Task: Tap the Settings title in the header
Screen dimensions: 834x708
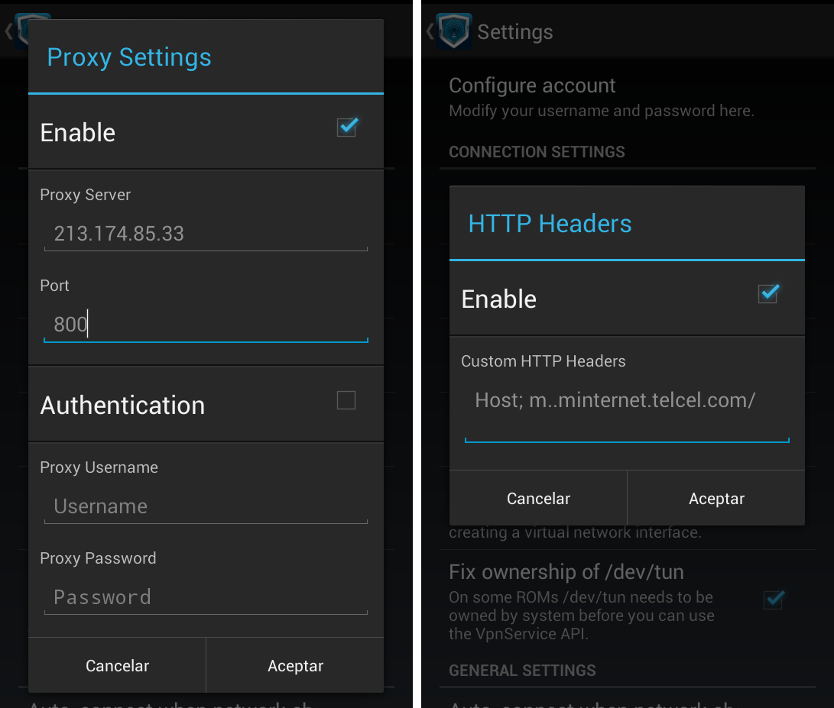Action: [514, 32]
